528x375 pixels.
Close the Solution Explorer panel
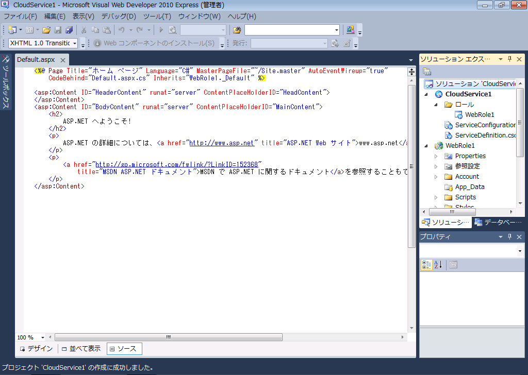tap(519, 59)
